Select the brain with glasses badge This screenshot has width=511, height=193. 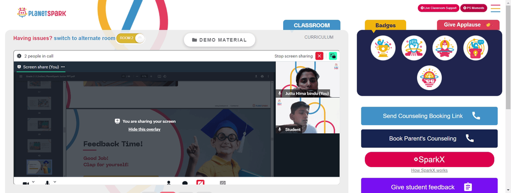[x=429, y=77]
